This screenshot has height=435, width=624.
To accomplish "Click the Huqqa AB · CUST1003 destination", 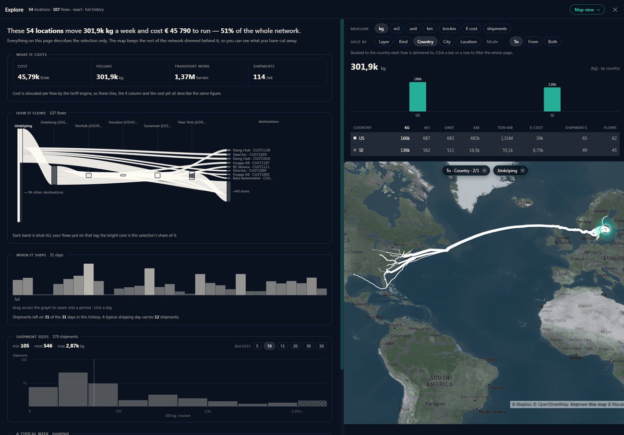I will (251, 174).
